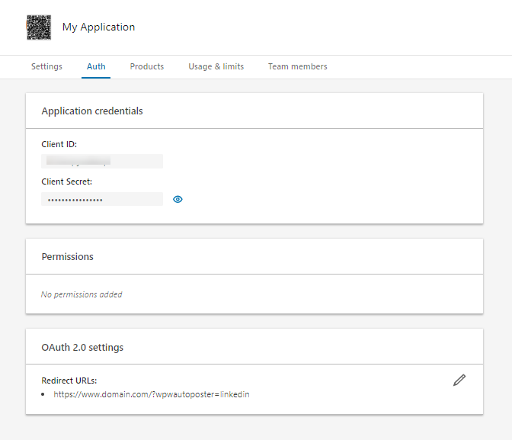Screen dimensions: 512x440
Task: Click the OAuth 2.0 settings heading
Action: click(x=82, y=347)
